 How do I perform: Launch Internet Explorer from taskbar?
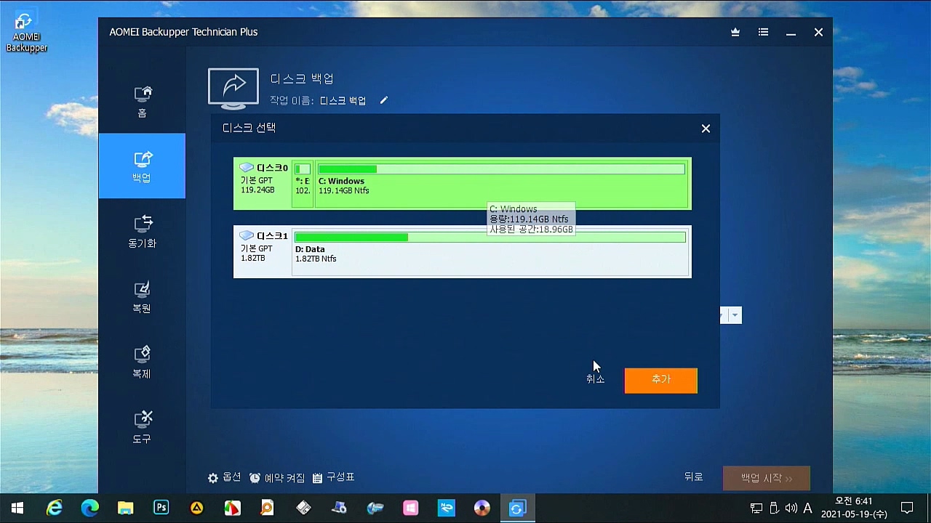tap(54, 508)
